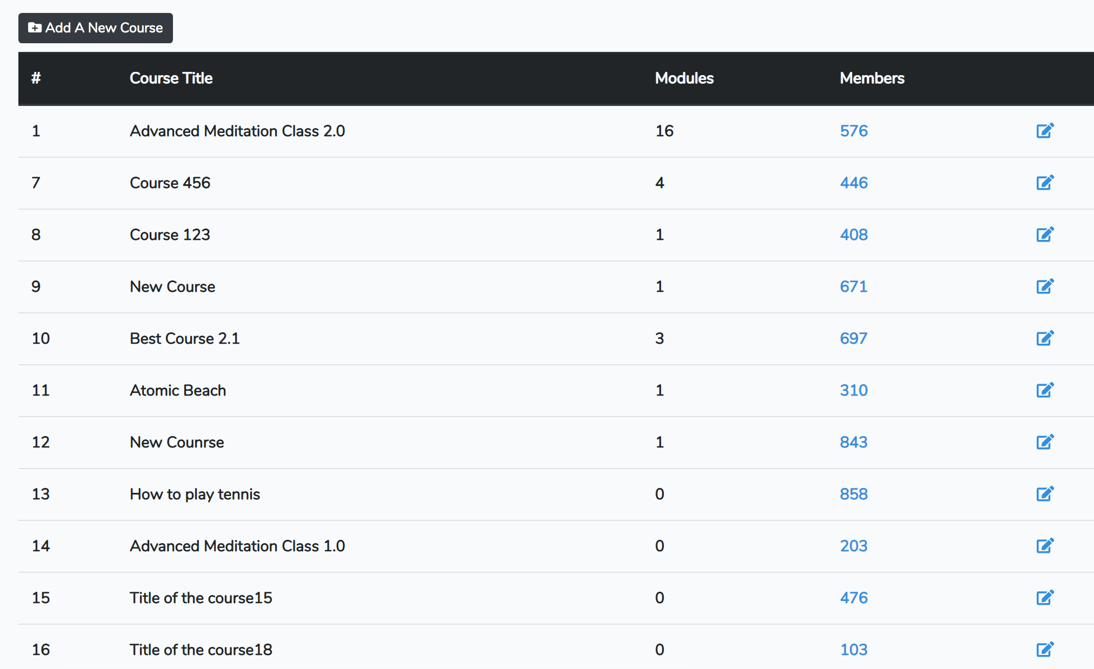This screenshot has height=669, width=1094.
Task: Select How to play tennis title
Action: click(x=195, y=494)
